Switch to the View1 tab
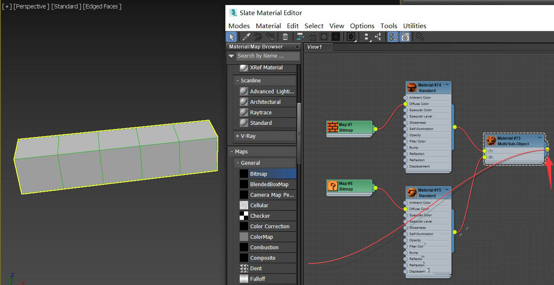554x285 pixels. coord(318,47)
